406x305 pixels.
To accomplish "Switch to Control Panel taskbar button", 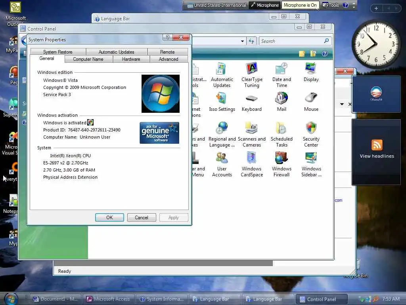I will pos(321,299).
